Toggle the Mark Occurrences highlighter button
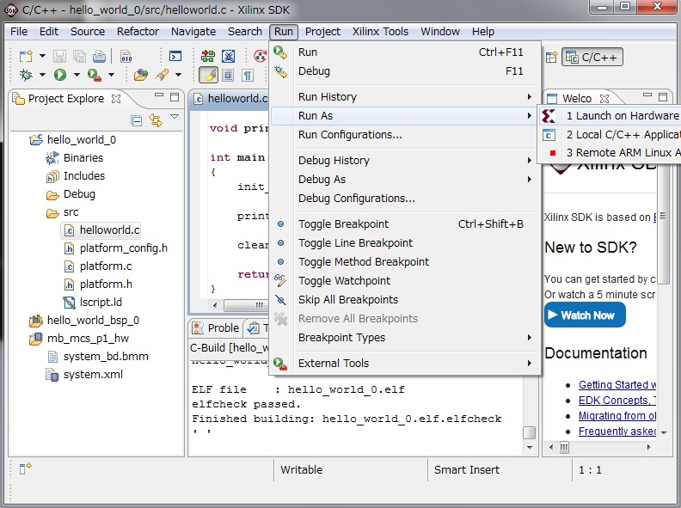The width and height of the screenshot is (681, 508). pos(208,75)
